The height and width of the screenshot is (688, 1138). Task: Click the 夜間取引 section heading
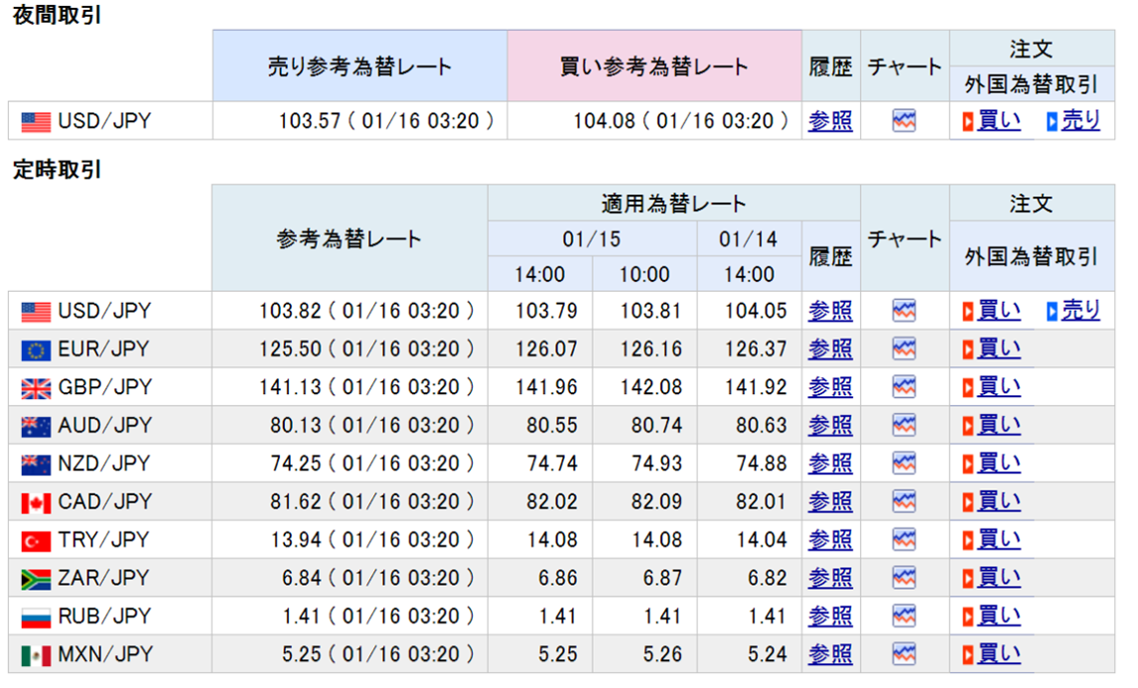point(58,15)
